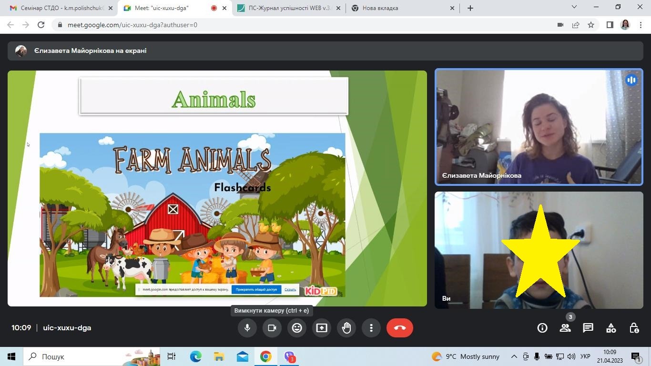Open the clock and calendar 21.04.2023

point(610,356)
